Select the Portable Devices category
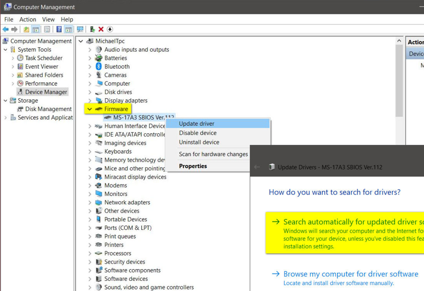Viewport: 424px width, 291px height. [126, 219]
